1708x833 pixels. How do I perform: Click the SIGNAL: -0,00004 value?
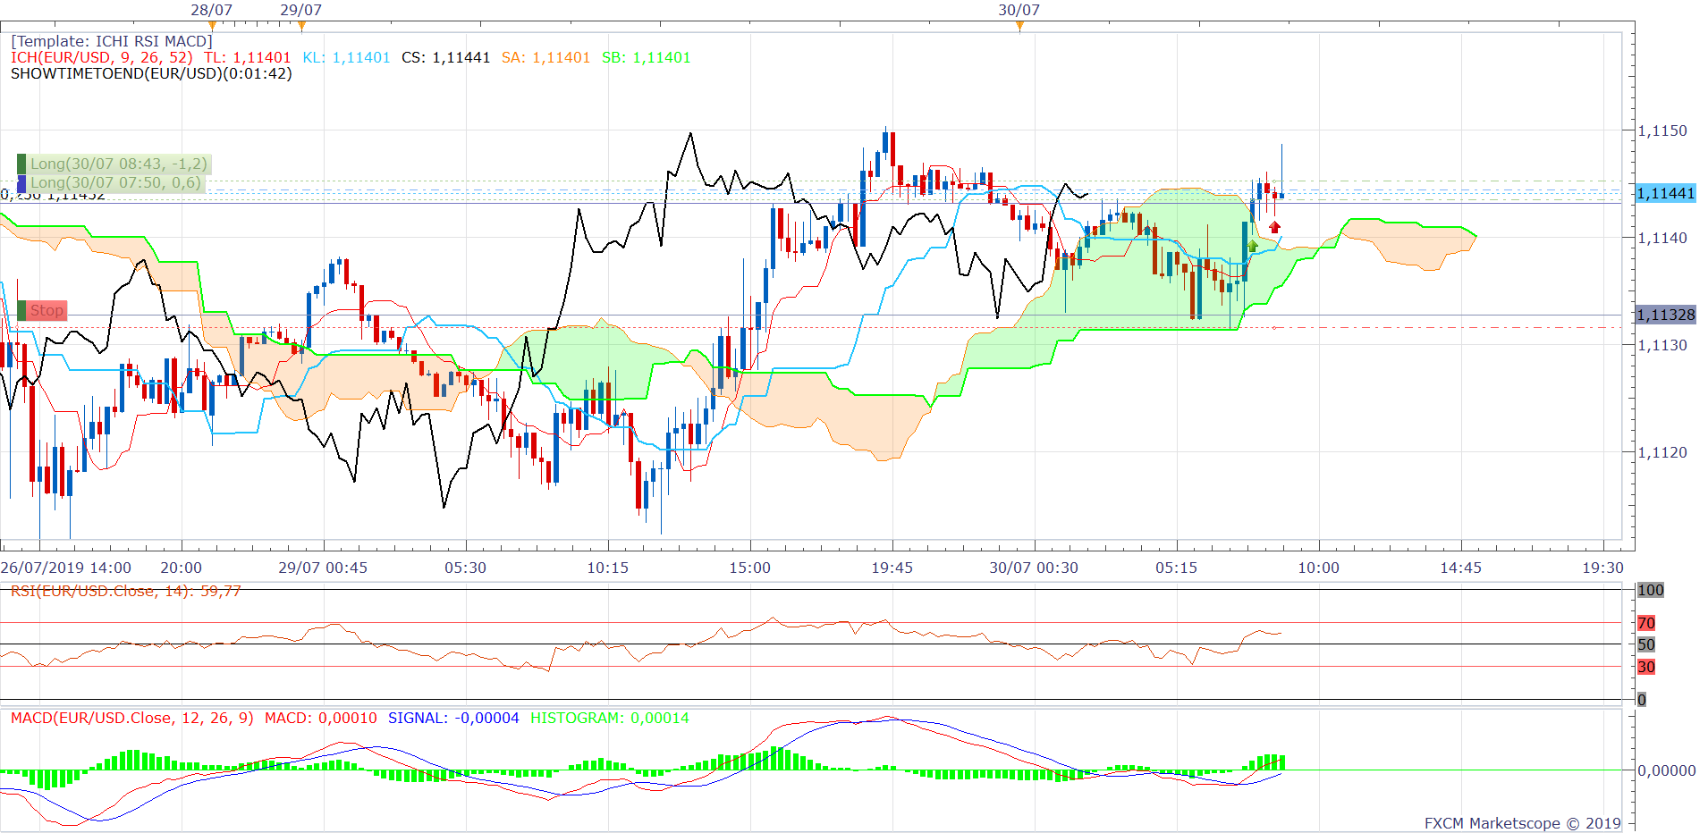(x=453, y=718)
